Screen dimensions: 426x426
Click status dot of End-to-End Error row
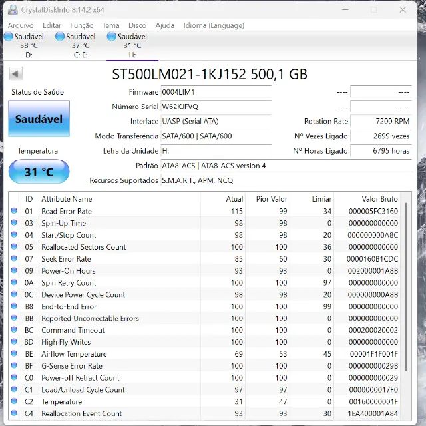click(x=14, y=306)
